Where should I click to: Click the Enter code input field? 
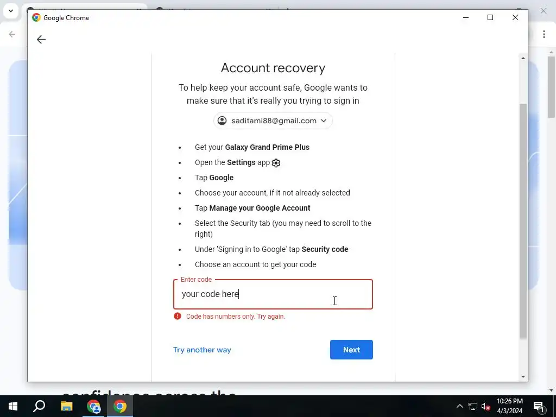[273, 294]
